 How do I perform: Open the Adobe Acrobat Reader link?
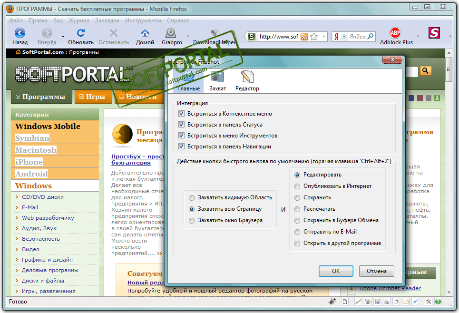coord(390,288)
